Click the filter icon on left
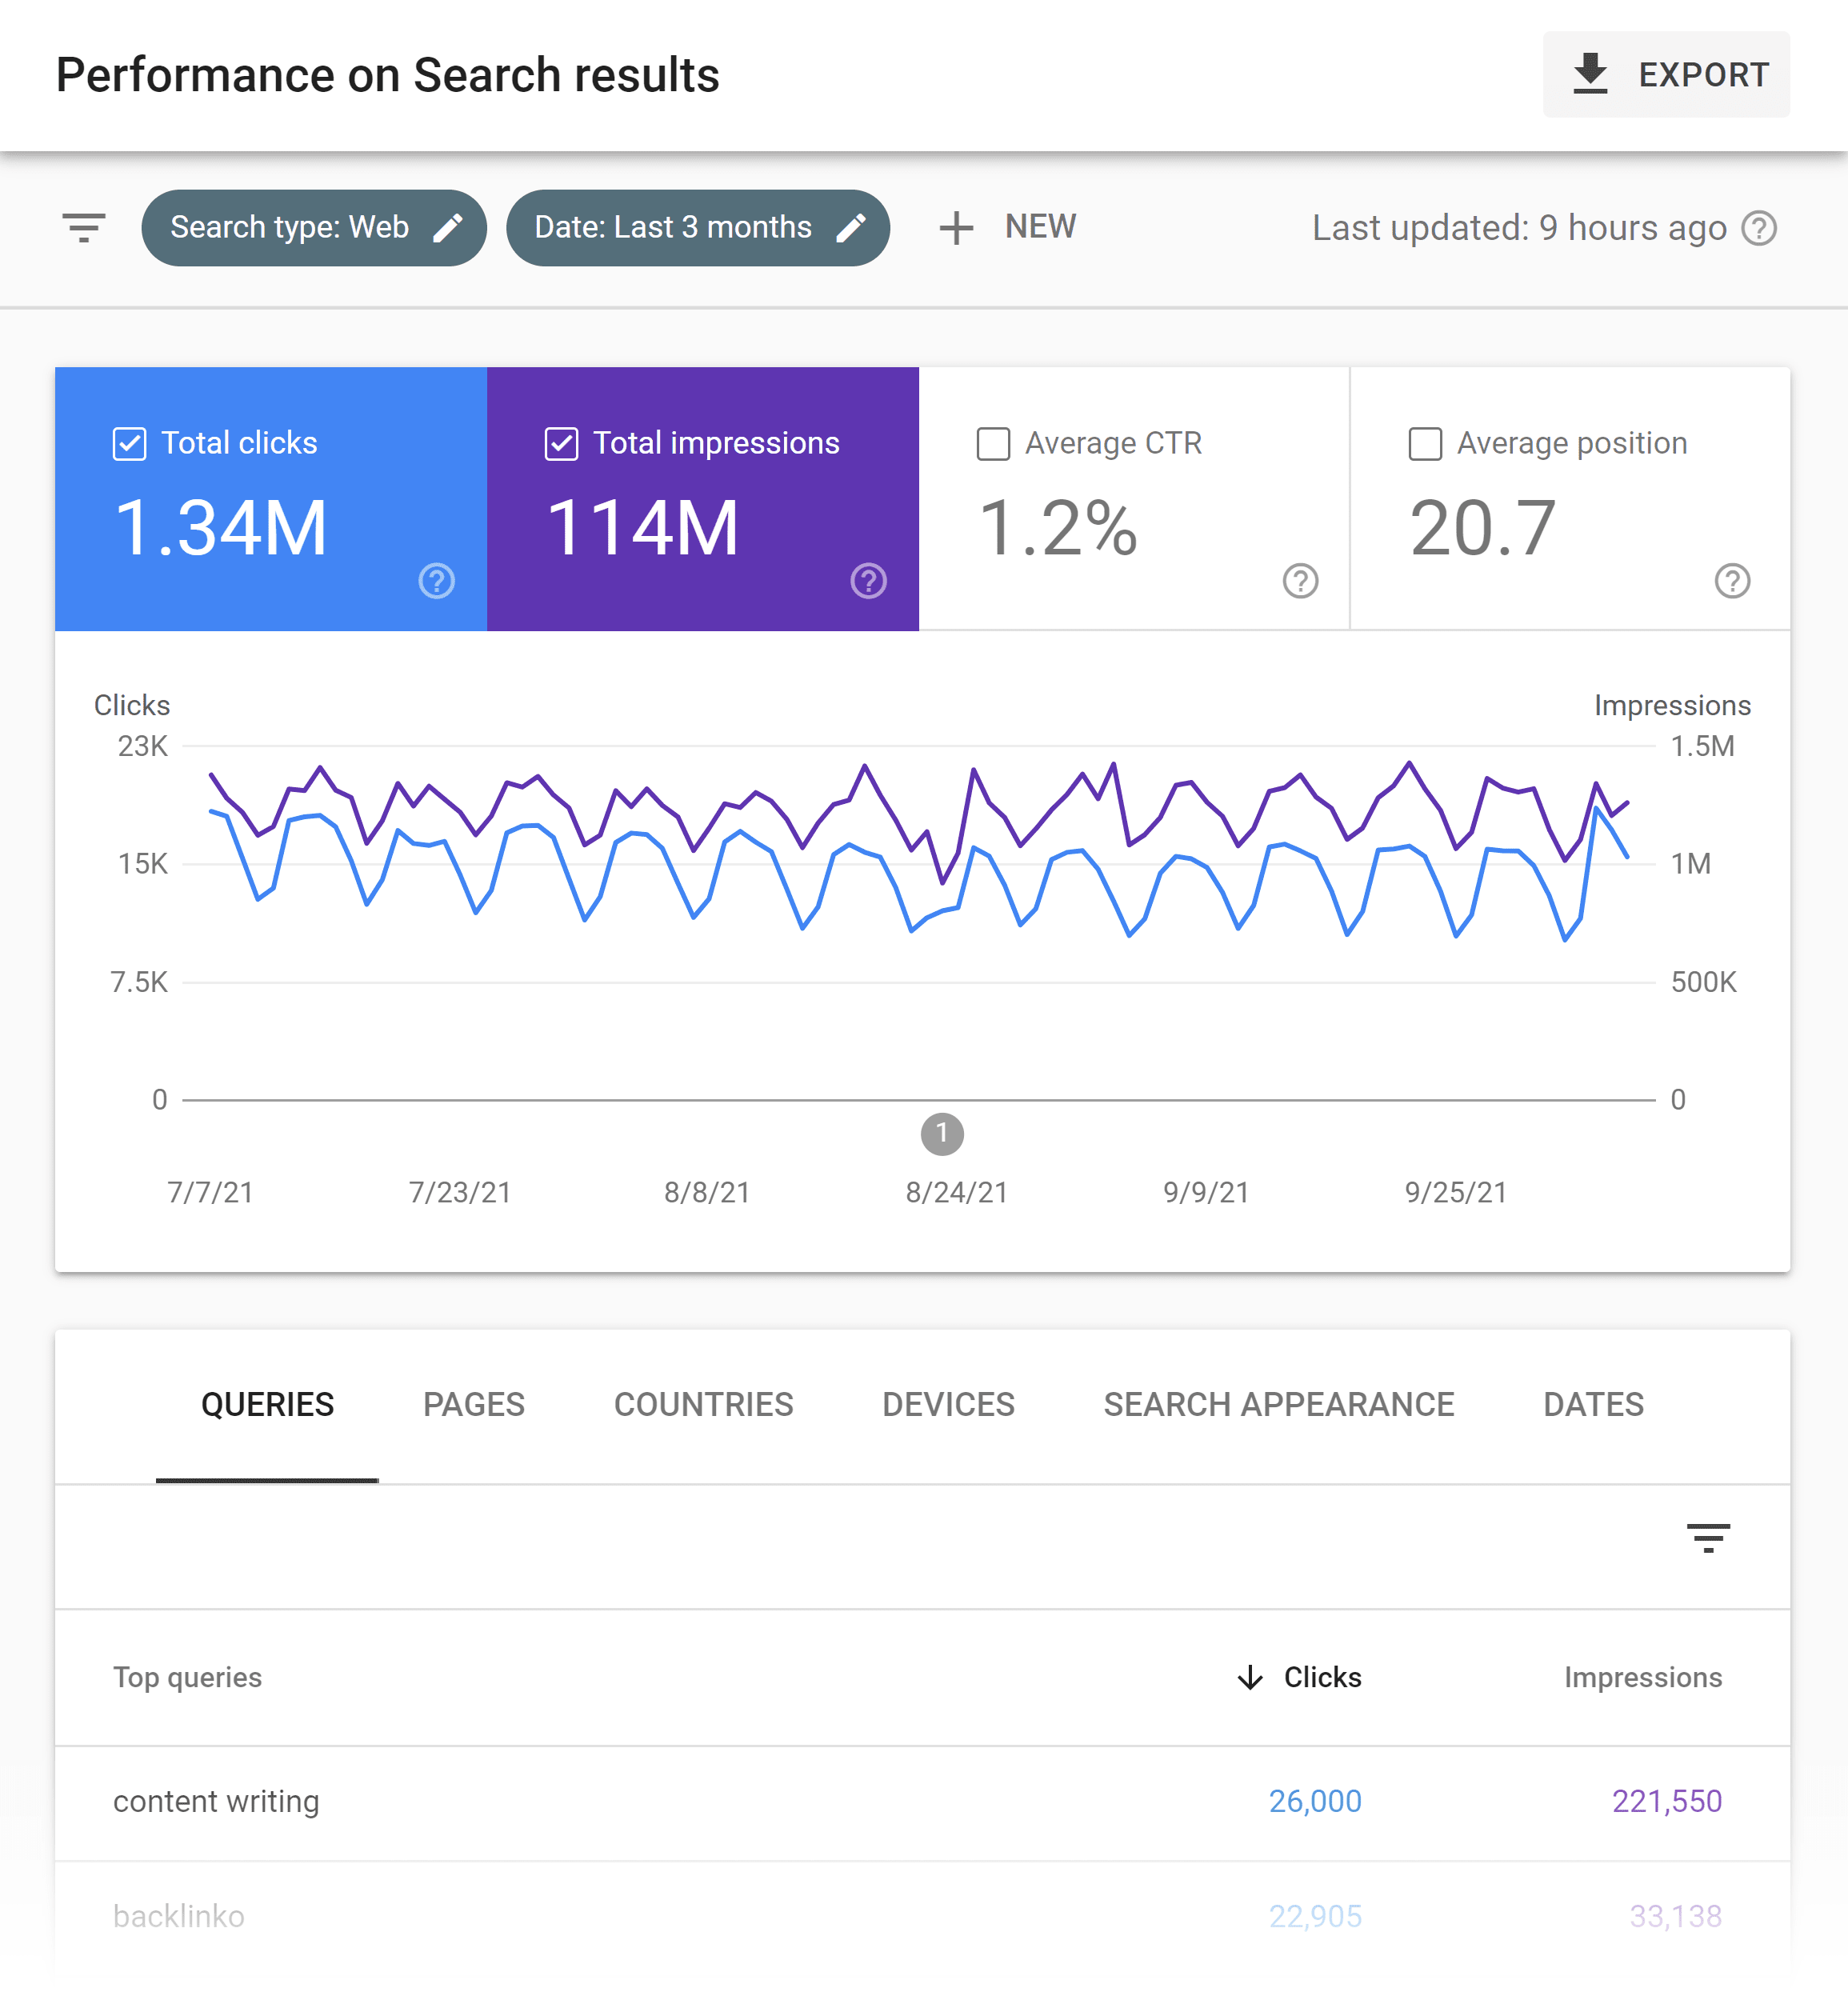The image size is (1848, 2004). click(x=82, y=227)
